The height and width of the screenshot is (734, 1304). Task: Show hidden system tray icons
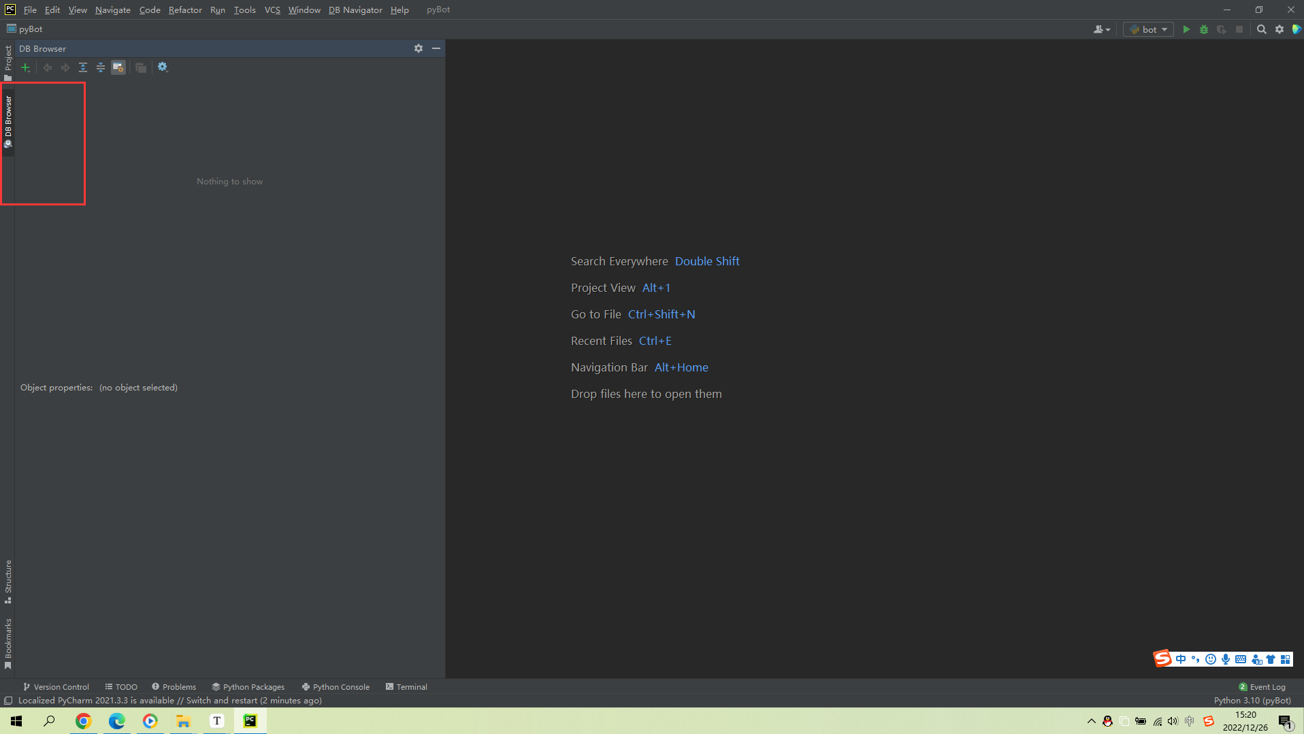point(1091,721)
